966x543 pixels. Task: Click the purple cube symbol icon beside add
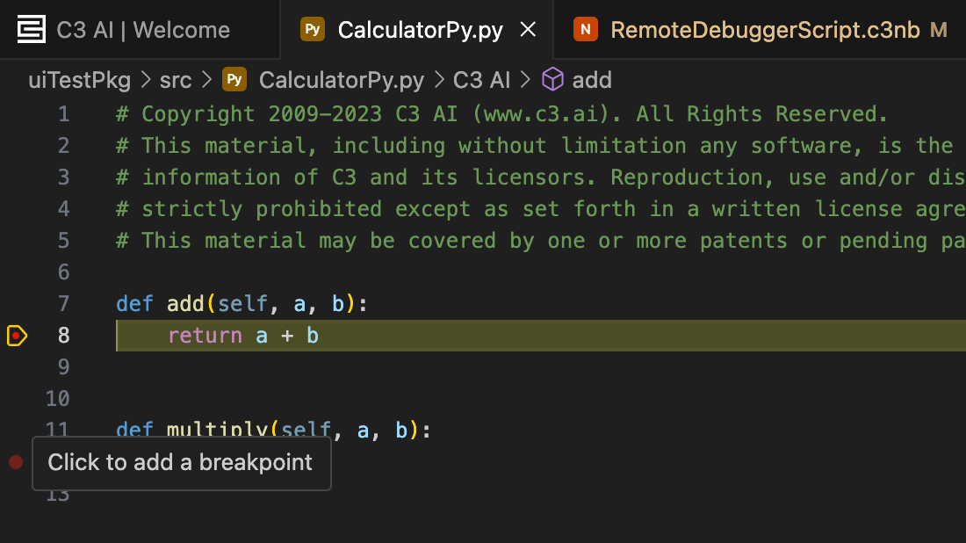click(x=552, y=80)
